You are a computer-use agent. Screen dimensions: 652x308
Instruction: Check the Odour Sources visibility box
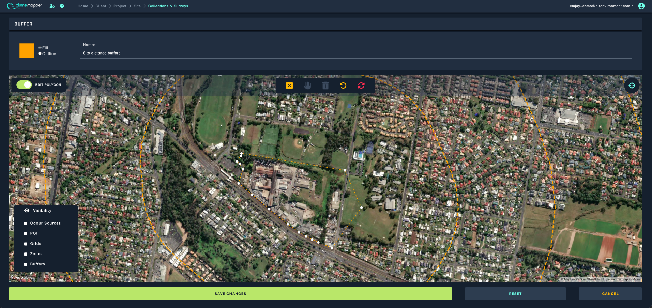coord(26,224)
